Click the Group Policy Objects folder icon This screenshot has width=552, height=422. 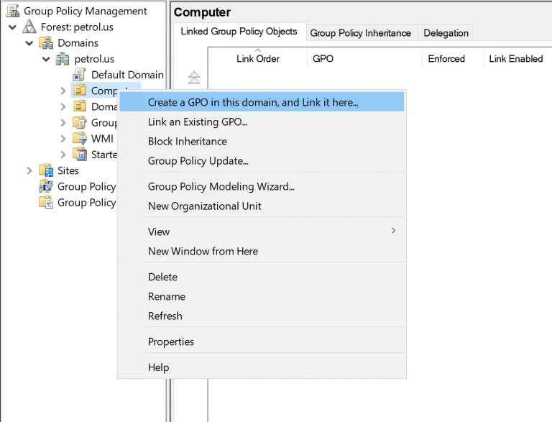coord(80,123)
